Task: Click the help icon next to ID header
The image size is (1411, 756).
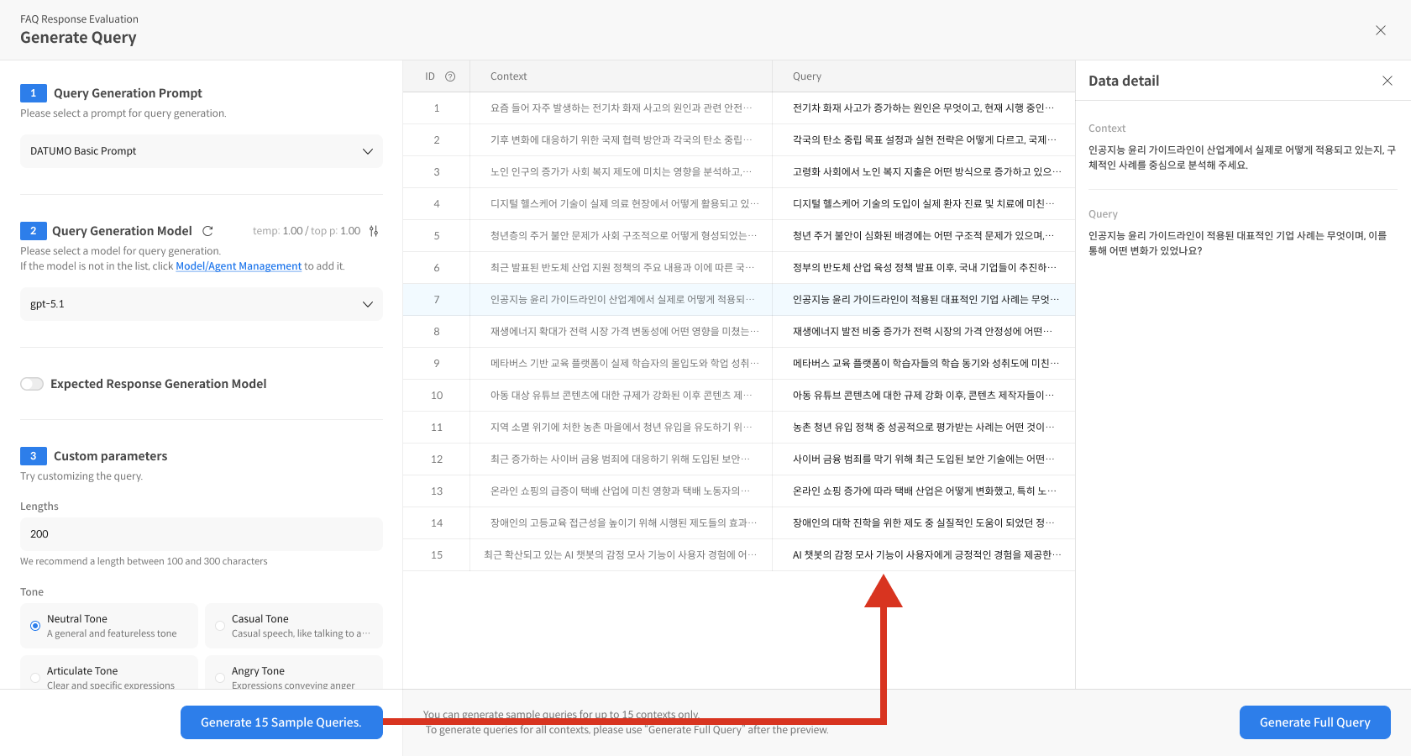Action: click(450, 76)
